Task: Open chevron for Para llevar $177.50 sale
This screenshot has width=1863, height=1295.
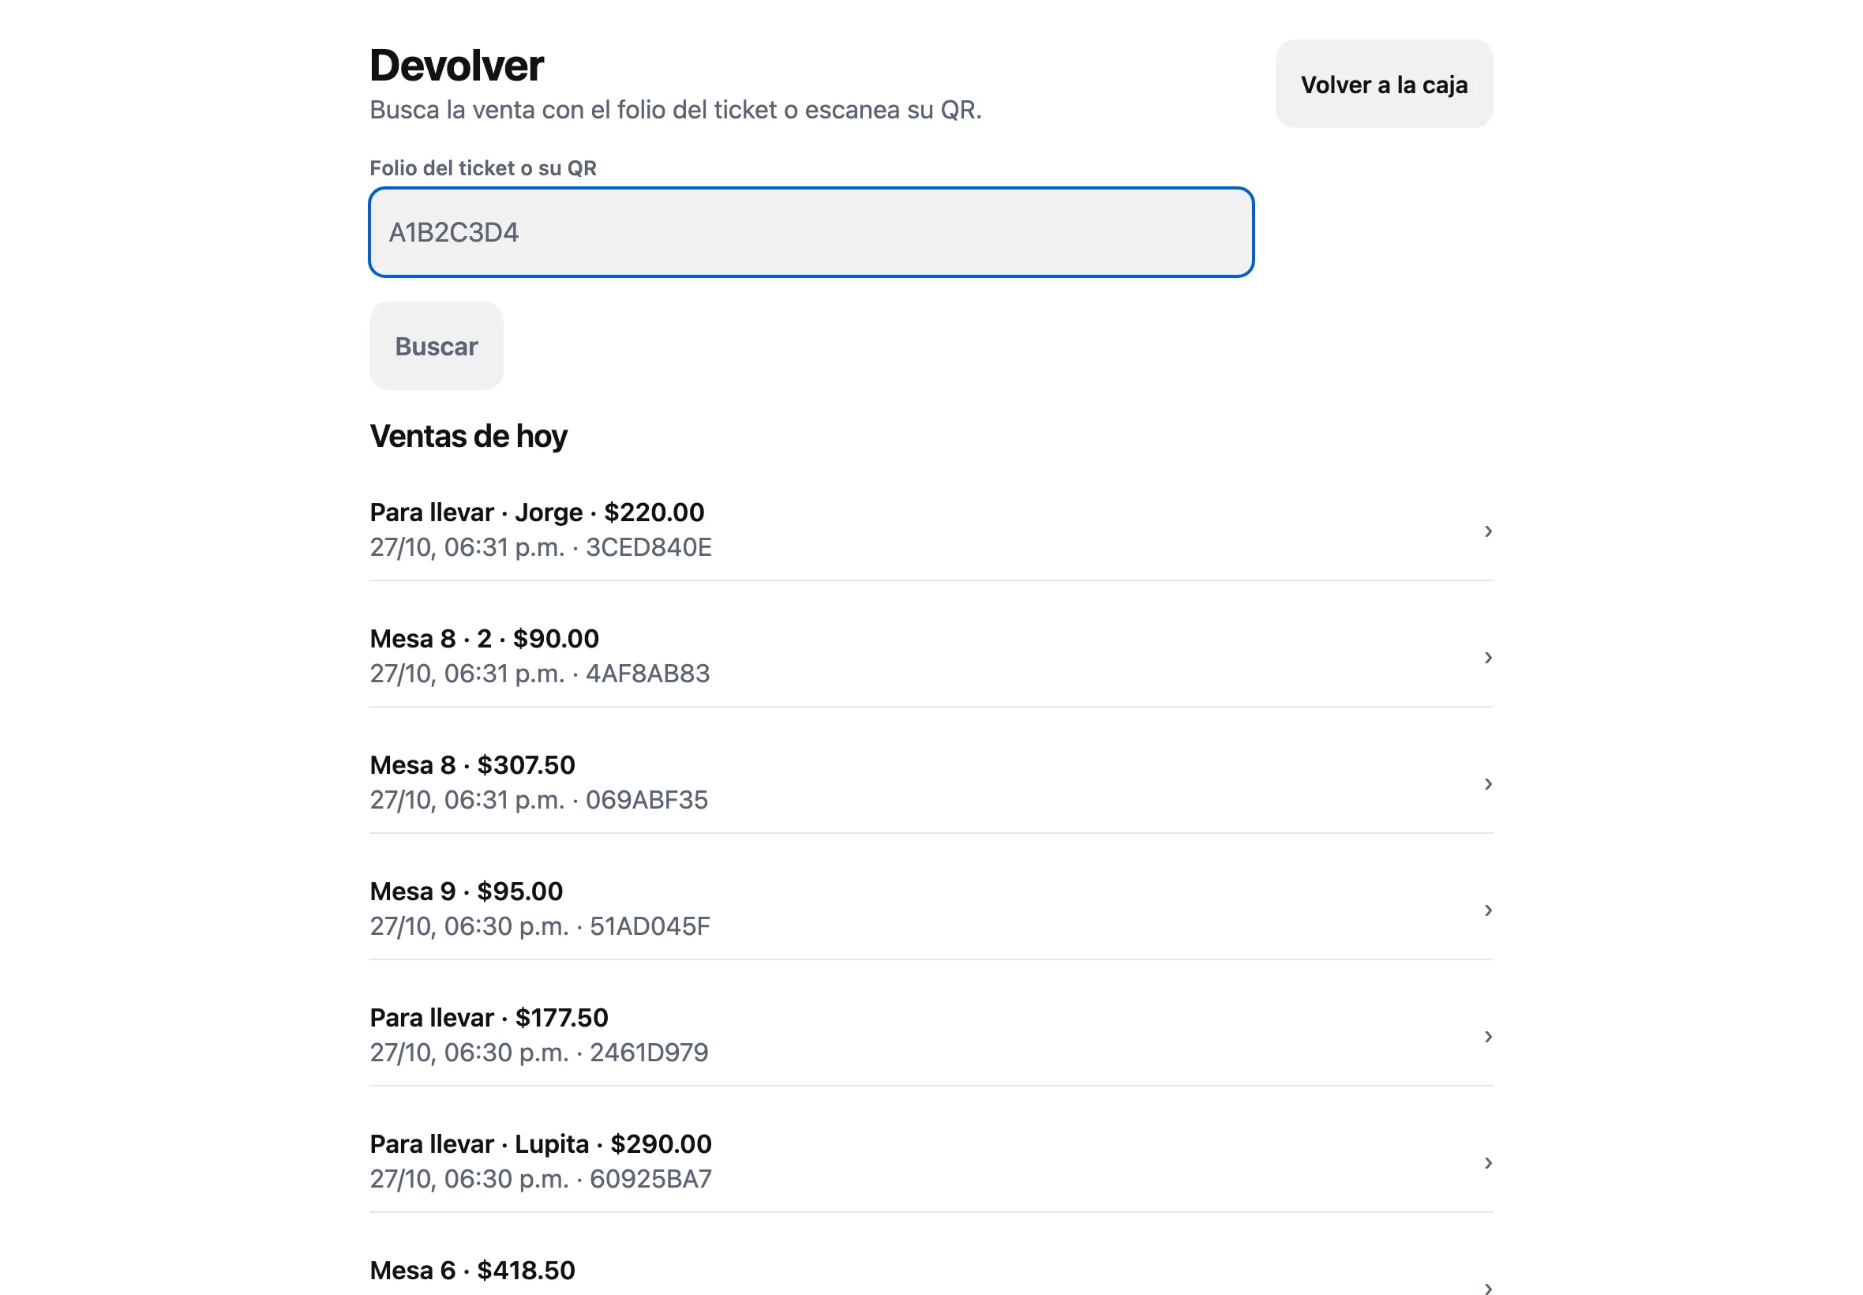Action: tap(1486, 1036)
